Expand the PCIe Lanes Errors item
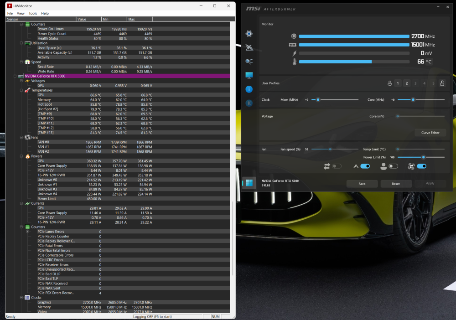This screenshot has width=456, height=320. (28, 232)
